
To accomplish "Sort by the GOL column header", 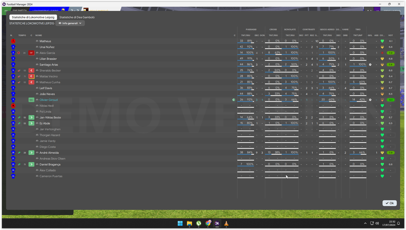I will point(370,35).
